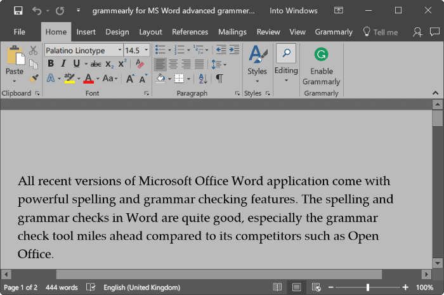Image resolution: width=444 pixels, height=295 pixels.
Task: Open the Borders grid button
Action: 179,79
